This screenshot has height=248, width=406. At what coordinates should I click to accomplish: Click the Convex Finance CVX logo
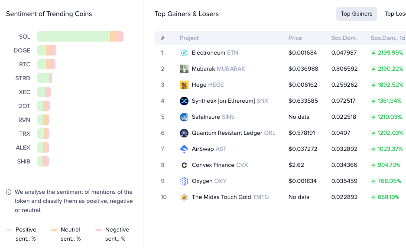pos(184,165)
